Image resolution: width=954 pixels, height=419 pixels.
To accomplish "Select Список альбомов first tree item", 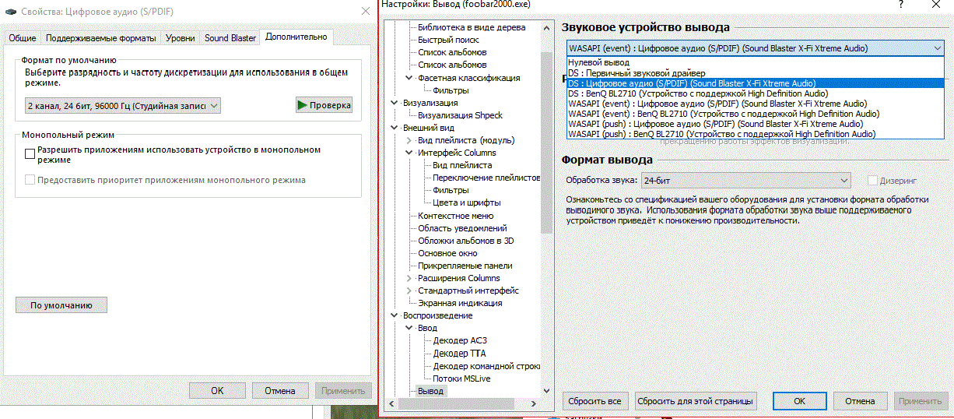I will (452, 52).
